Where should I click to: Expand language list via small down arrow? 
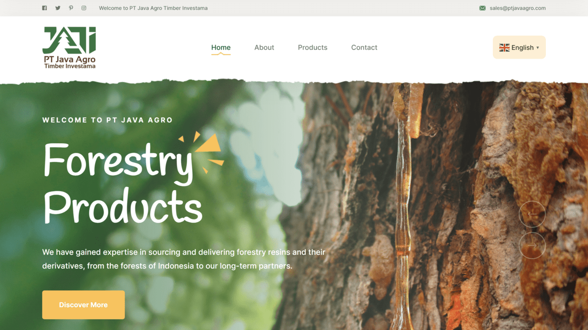[x=538, y=48]
